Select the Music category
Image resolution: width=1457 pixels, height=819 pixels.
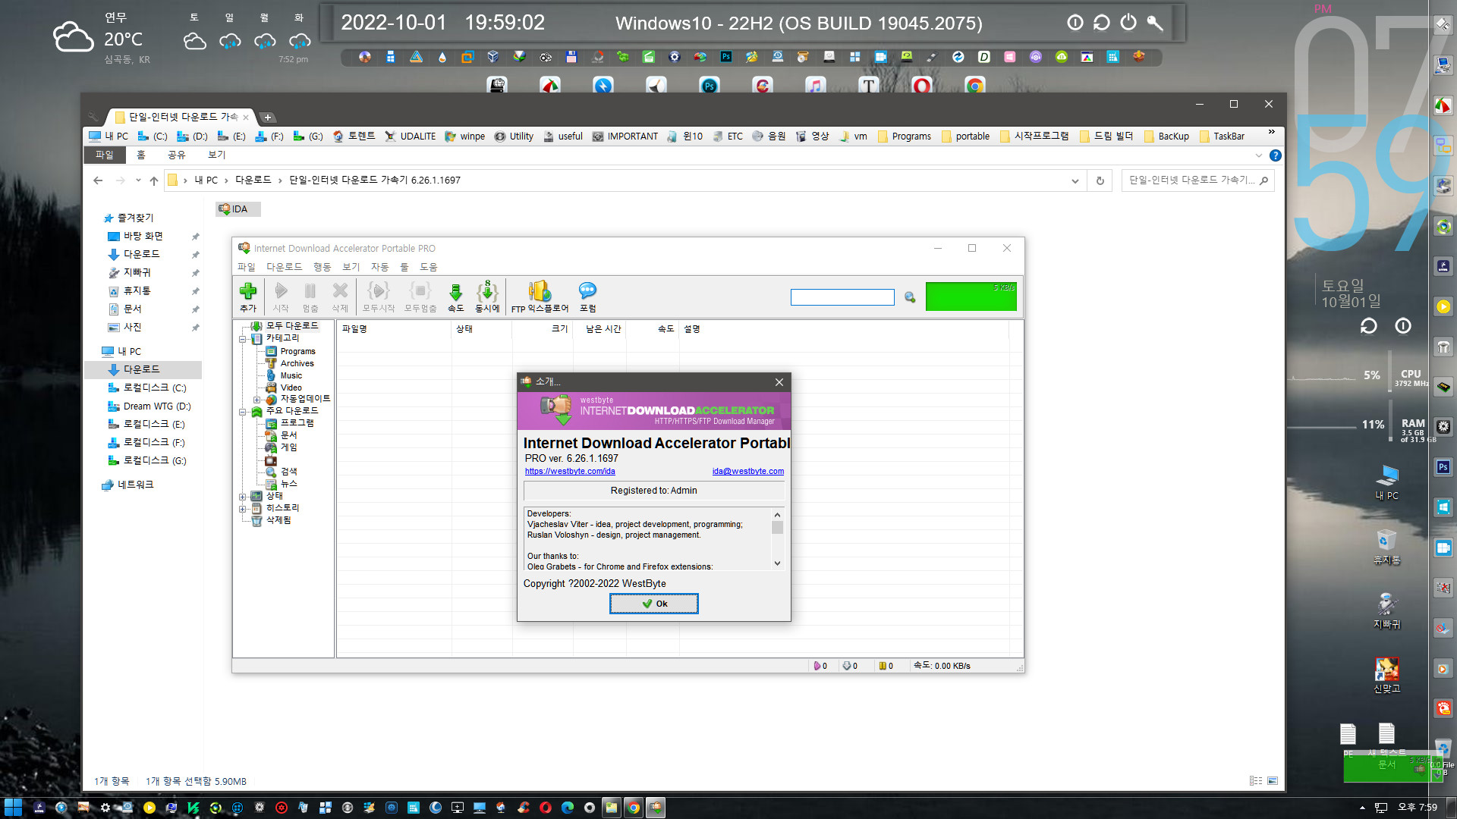pos(291,375)
